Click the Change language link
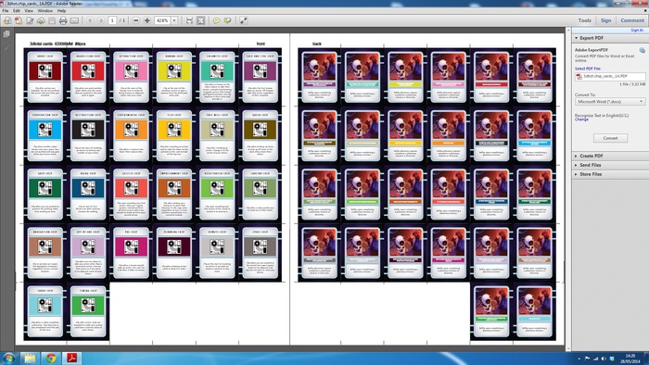649x365 pixels. pos(581,120)
